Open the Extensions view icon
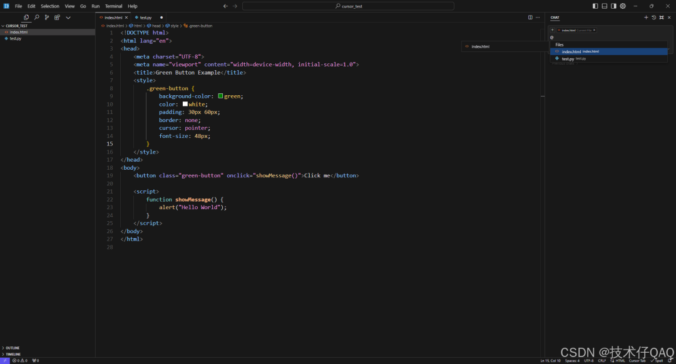 [57, 18]
